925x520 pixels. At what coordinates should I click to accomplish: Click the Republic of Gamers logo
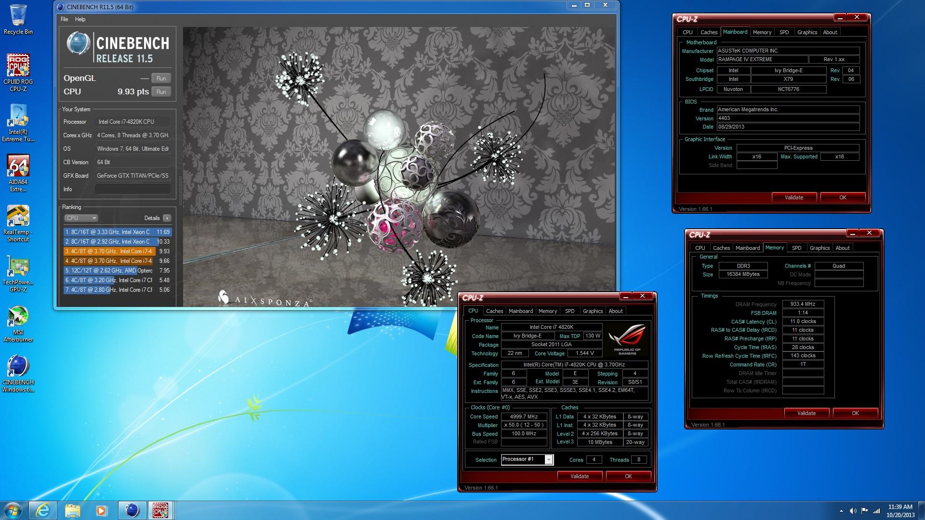point(627,339)
